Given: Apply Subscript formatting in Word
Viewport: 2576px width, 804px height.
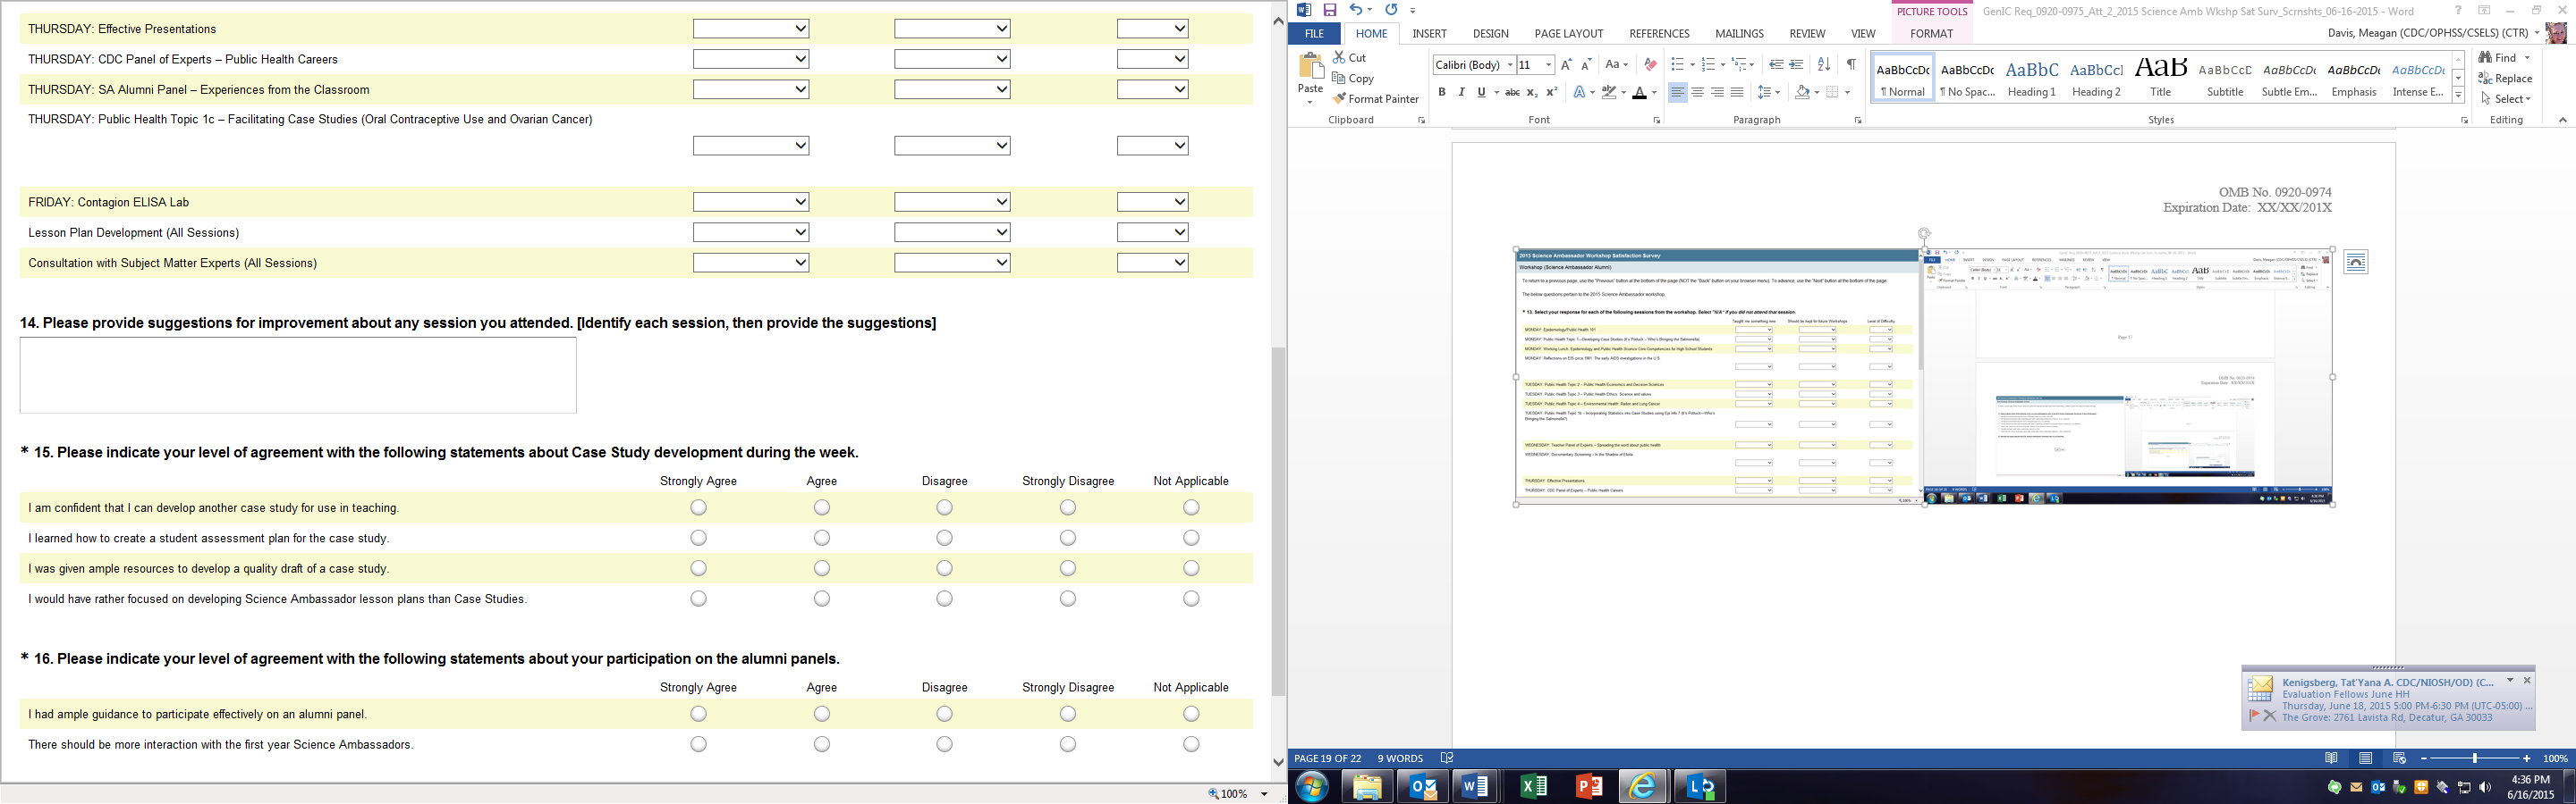Looking at the screenshot, I should [1532, 92].
